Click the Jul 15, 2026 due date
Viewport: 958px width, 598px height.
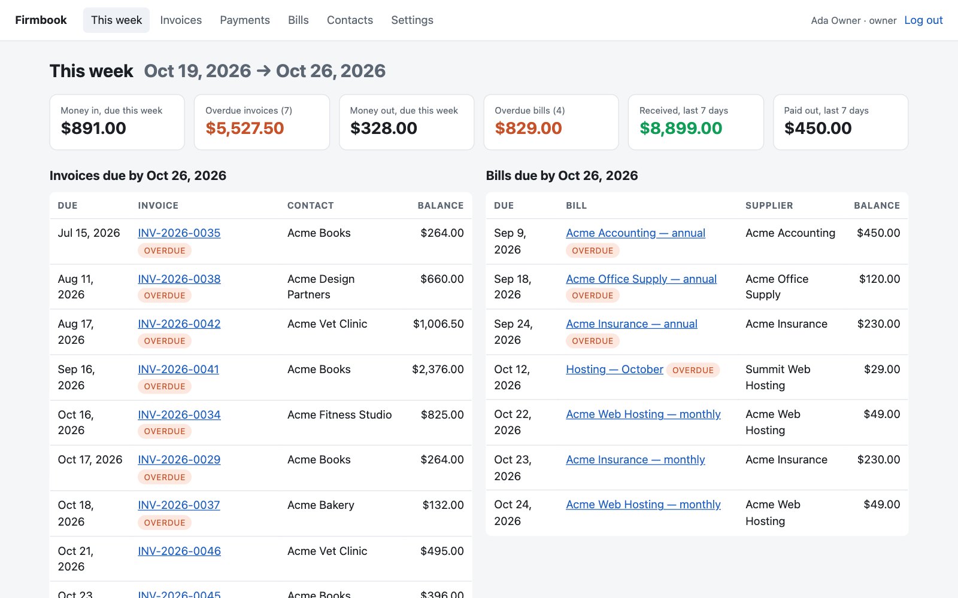click(x=89, y=233)
